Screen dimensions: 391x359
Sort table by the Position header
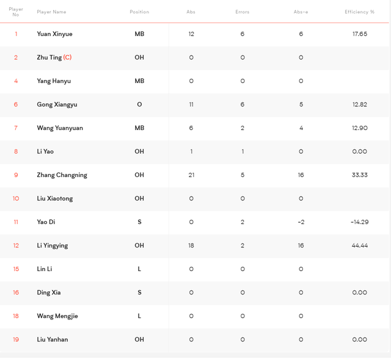pyautogui.click(x=139, y=12)
